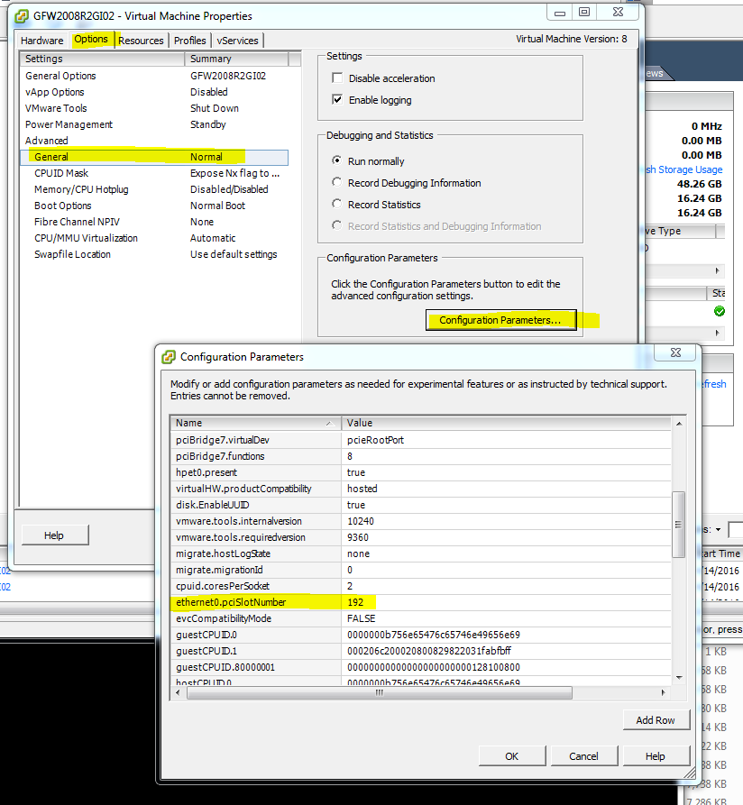Click the horizontal scroll left arrow
The image size is (743, 805).
point(178,692)
